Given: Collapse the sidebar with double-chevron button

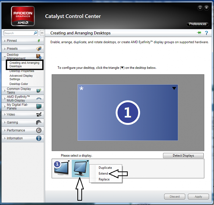Looking at the screenshot, I should (x=42, y=33).
